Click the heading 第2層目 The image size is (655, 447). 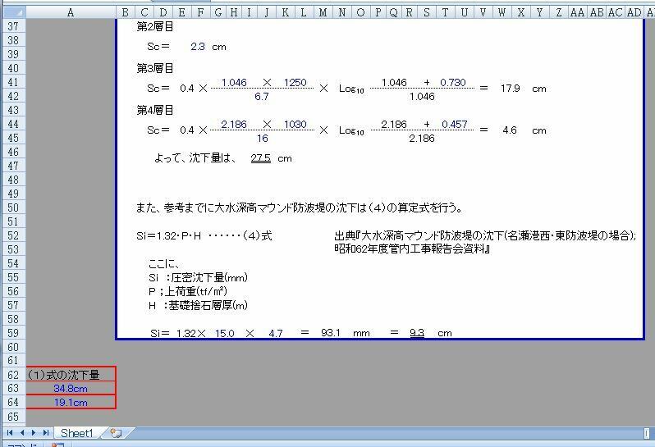coord(155,27)
